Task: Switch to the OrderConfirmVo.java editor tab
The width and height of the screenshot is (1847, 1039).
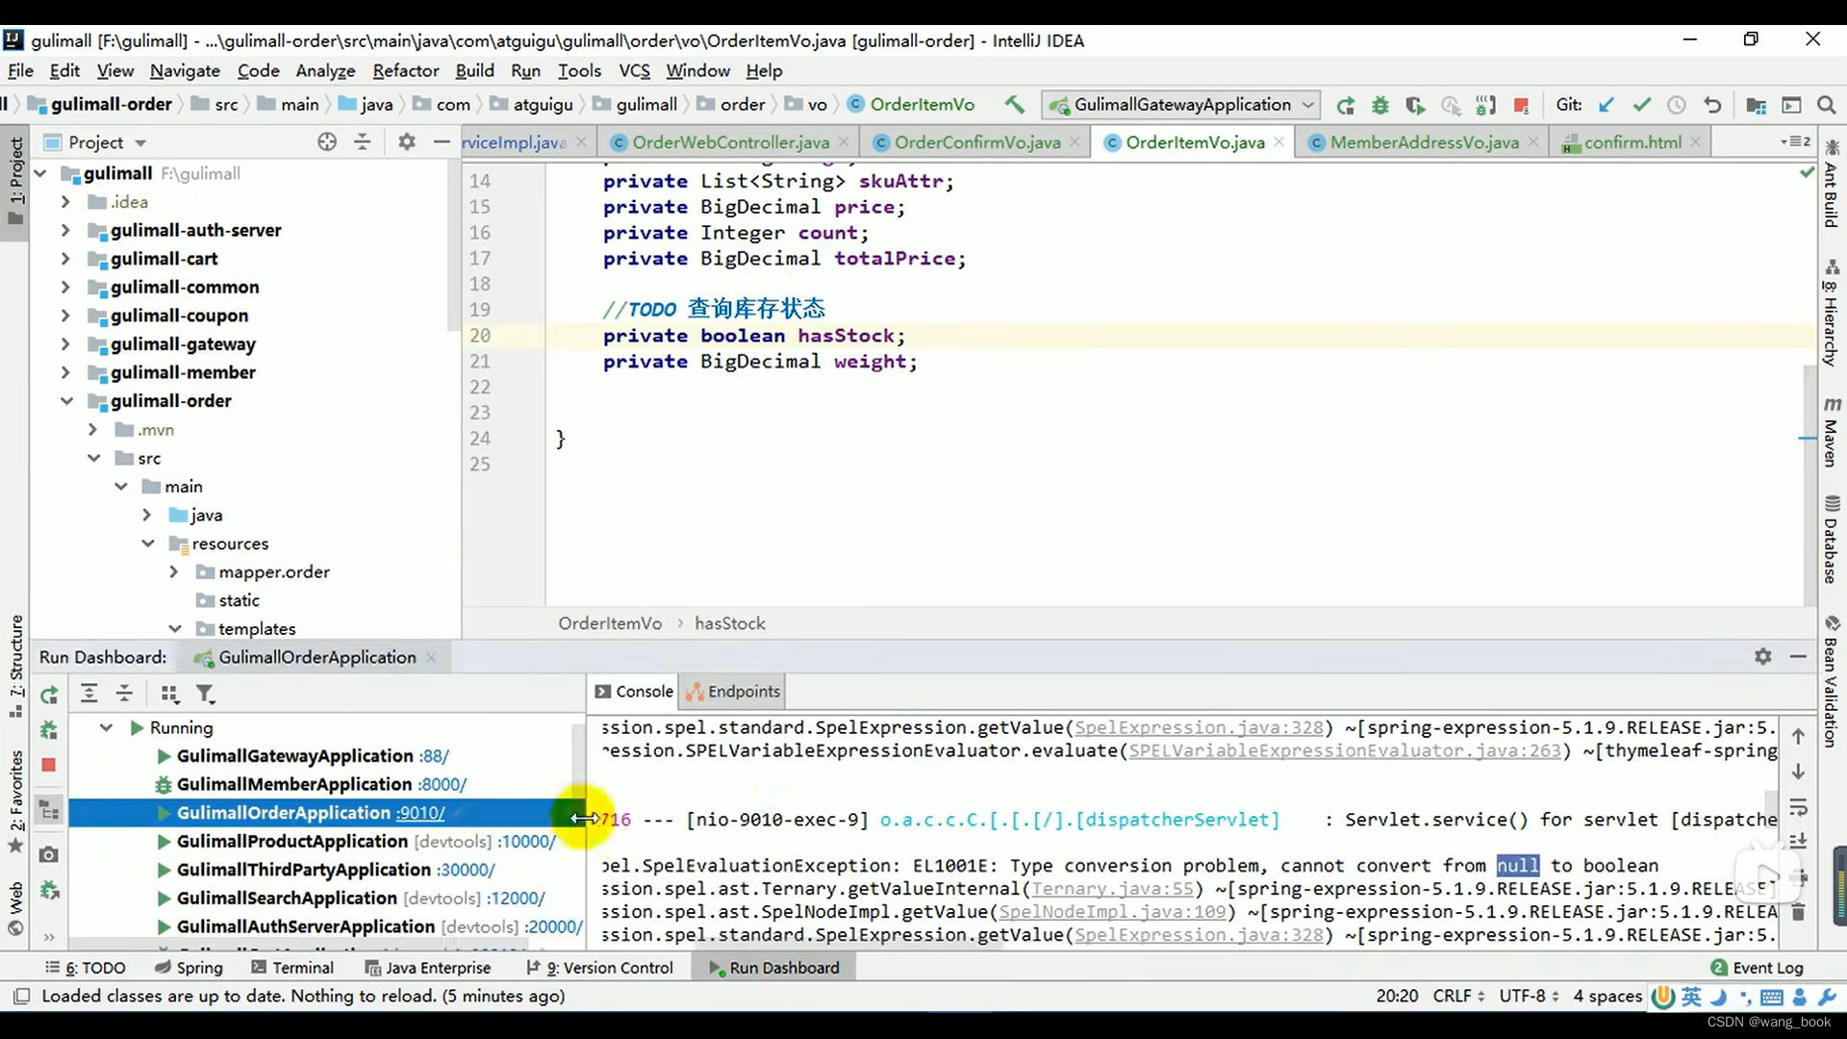Action: [976, 142]
